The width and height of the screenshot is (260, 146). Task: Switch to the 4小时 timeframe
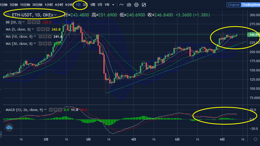click(x=59, y=5)
